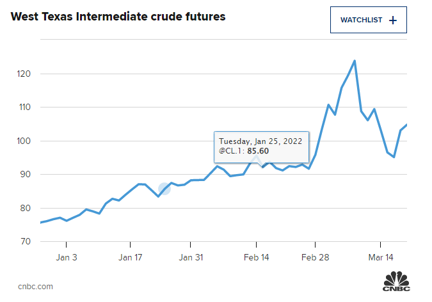The width and height of the screenshot is (432, 302).
Task: Click the tooltip showing 85.60 price
Action: [261, 147]
